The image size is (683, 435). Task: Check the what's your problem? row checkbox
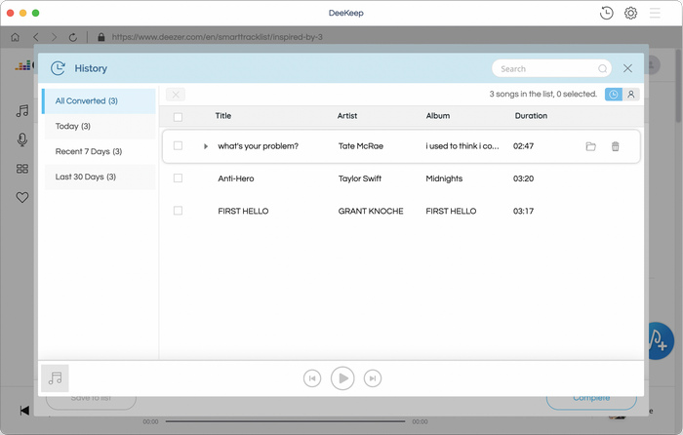(x=178, y=145)
